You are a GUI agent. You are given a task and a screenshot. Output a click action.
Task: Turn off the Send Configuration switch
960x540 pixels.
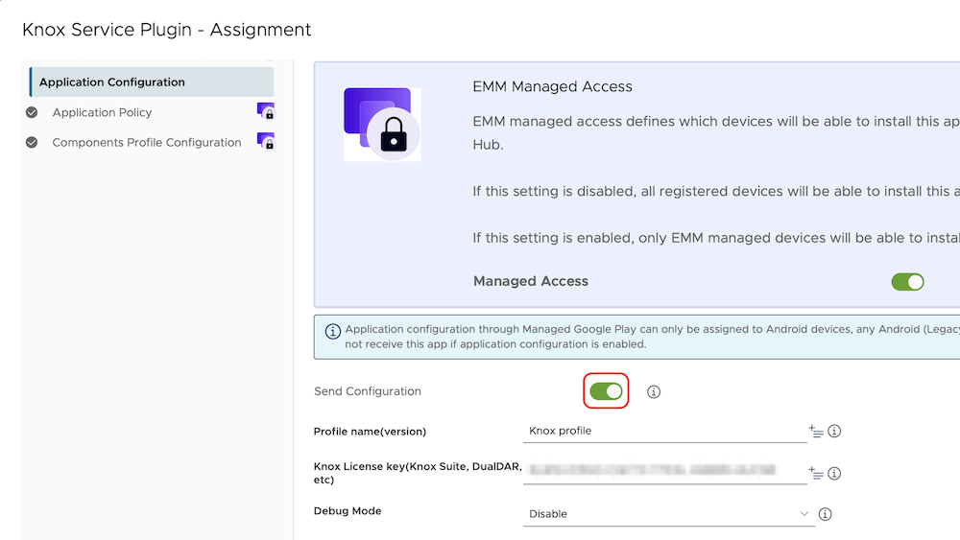[606, 391]
